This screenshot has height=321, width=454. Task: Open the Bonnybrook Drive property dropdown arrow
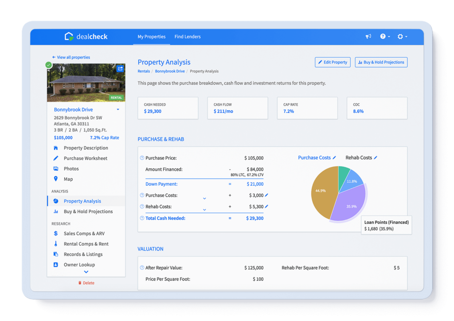coord(118,110)
